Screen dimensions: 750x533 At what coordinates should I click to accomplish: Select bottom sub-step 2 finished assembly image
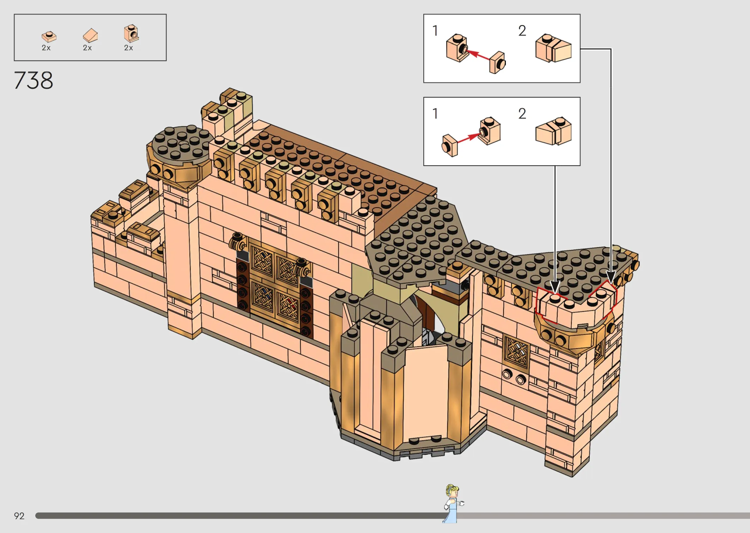(x=553, y=131)
